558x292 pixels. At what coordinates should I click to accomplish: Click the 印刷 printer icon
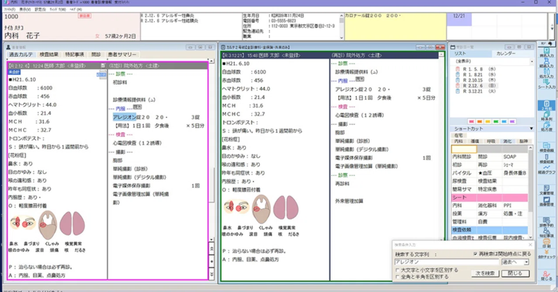click(x=547, y=243)
